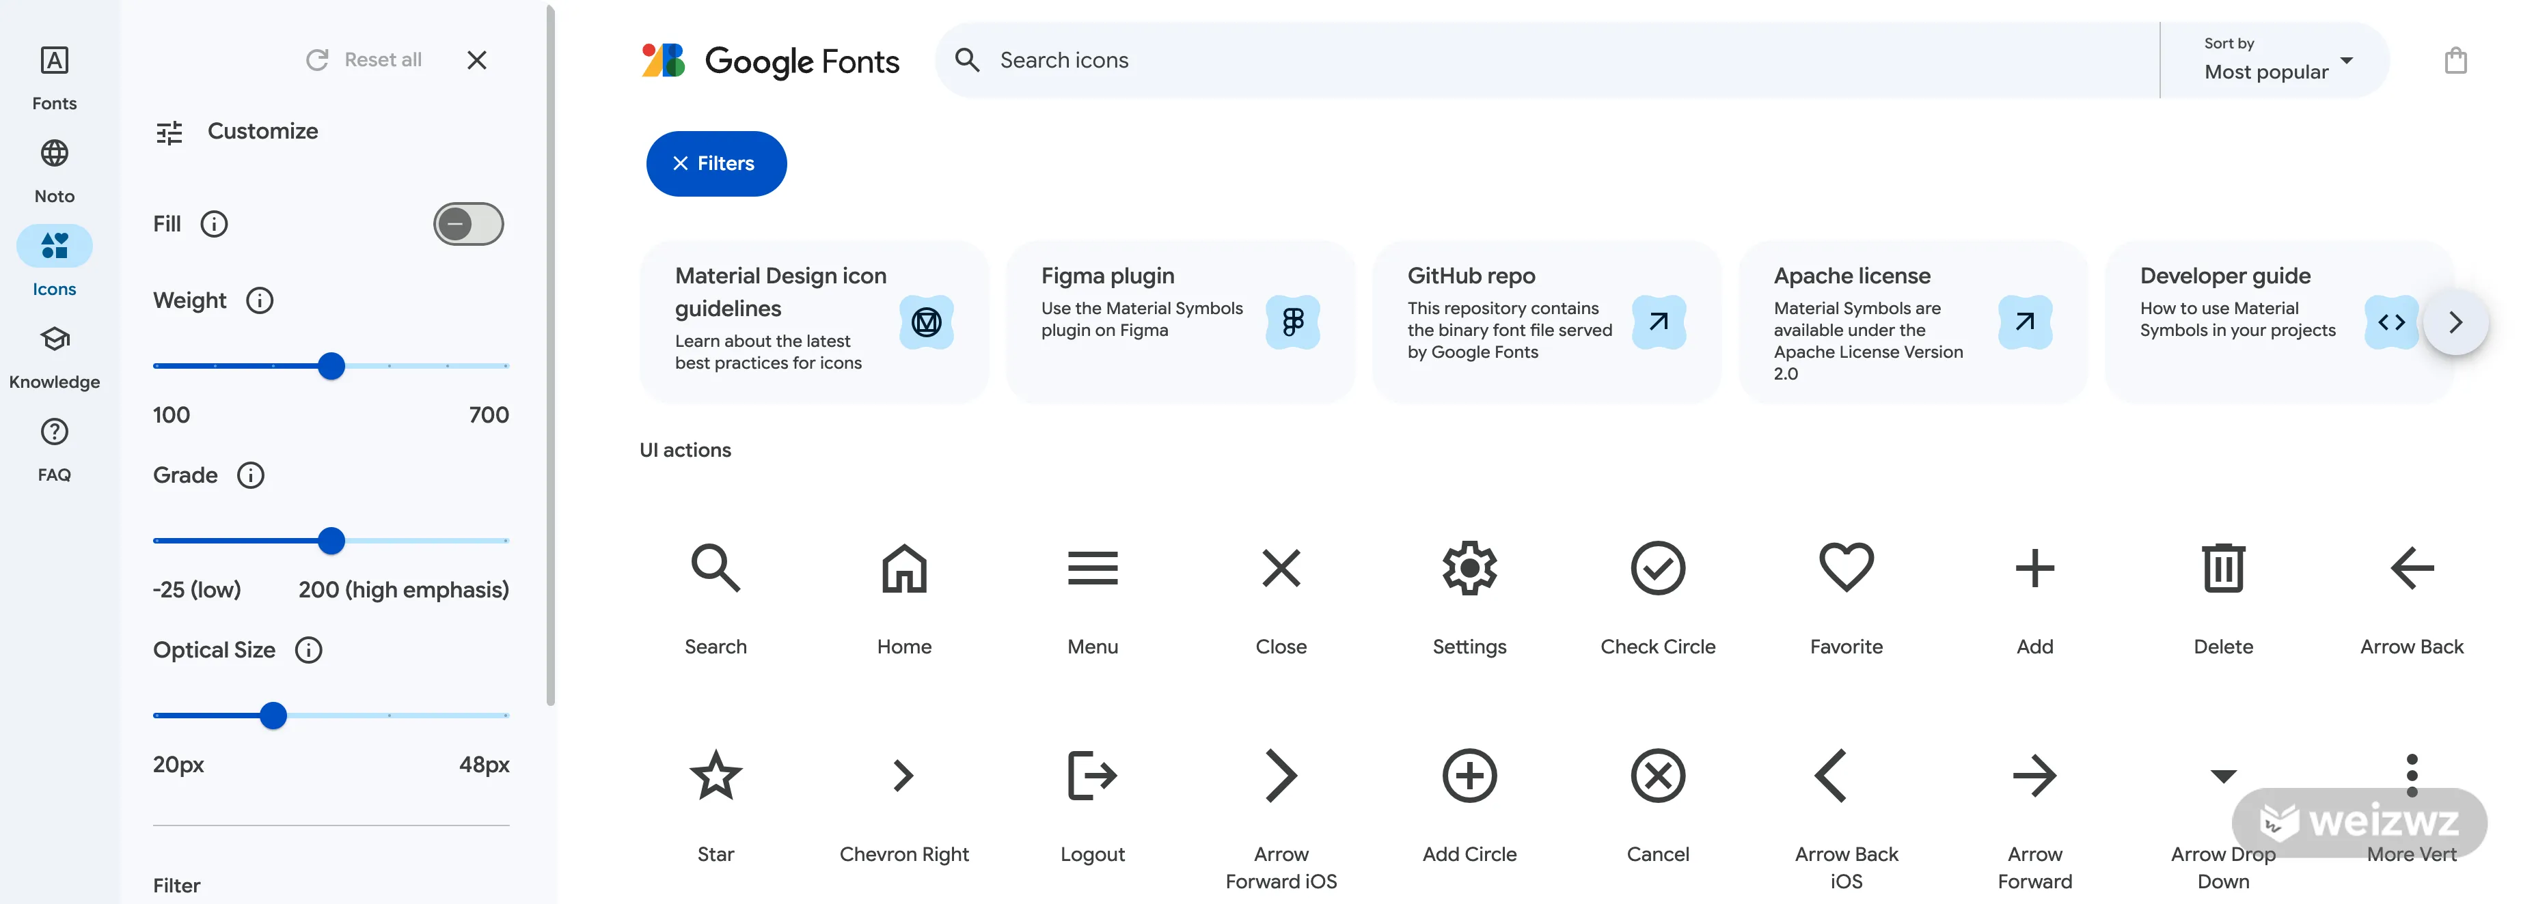2534x904 pixels.
Task: Open Material Design icon guidelines card
Action: [x=813, y=322]
